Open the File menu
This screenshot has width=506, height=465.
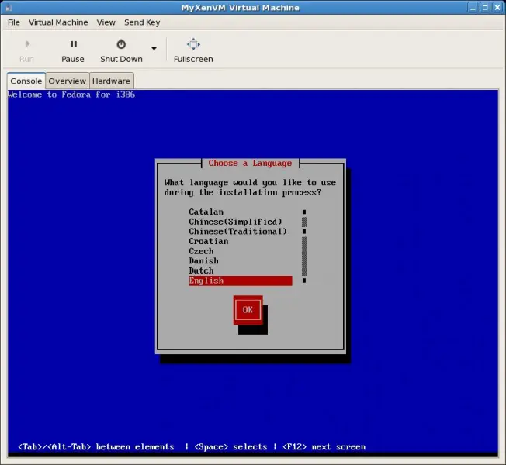click(14, 22)
